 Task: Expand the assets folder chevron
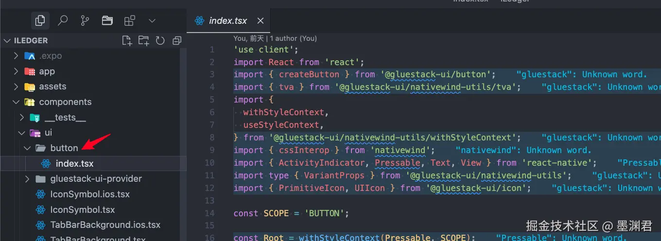[16, 86]
